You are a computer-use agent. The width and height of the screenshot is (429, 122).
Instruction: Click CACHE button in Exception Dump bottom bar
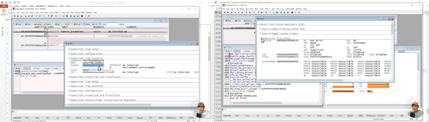381,116
